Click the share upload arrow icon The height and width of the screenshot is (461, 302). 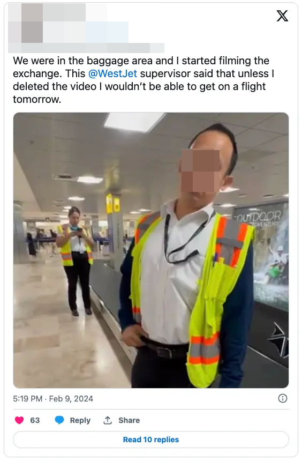108,420
